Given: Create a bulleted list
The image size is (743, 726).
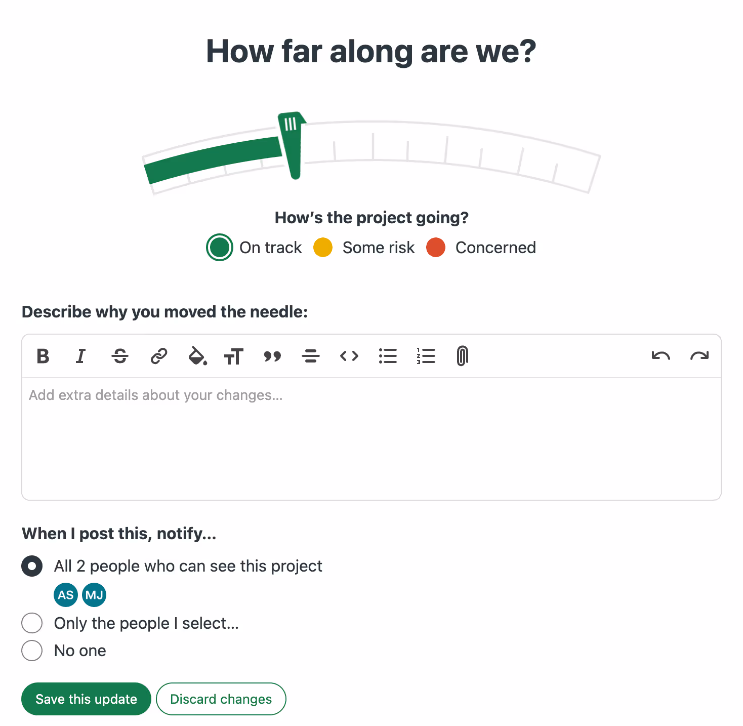Looking at the screenshot, I should pos(388,356).
